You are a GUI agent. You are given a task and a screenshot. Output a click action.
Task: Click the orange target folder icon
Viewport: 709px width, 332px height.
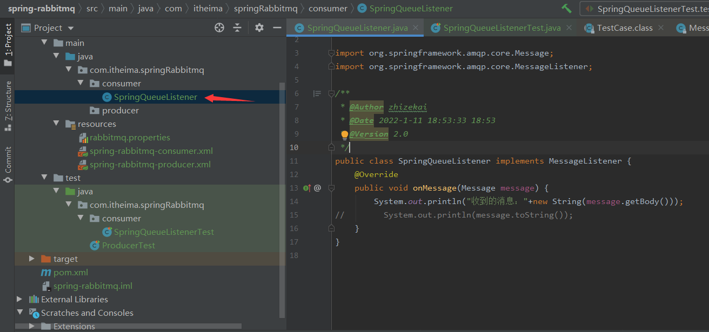46,259
